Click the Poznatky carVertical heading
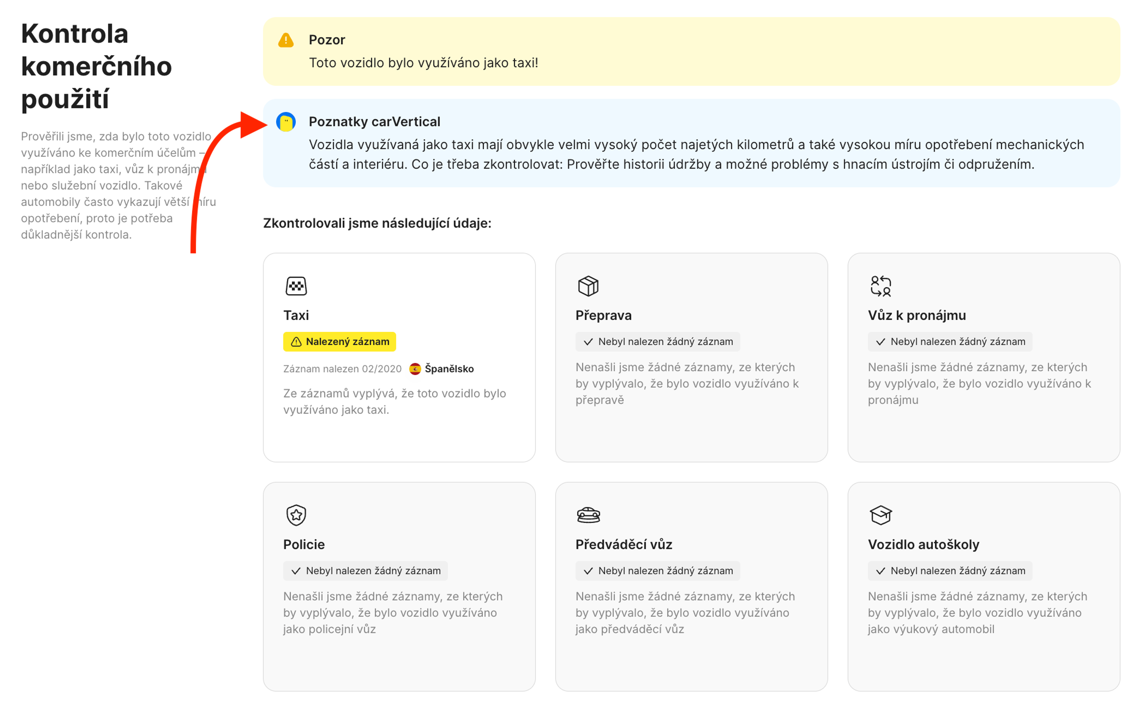The image size is (1141, 706). pyautogui.click(x=374, y=122)
